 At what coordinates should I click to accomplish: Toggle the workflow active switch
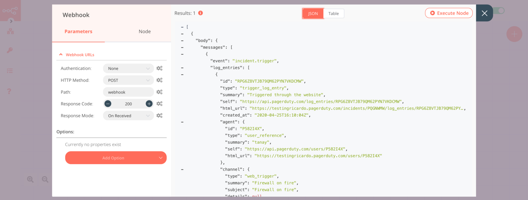click(499, 11)
